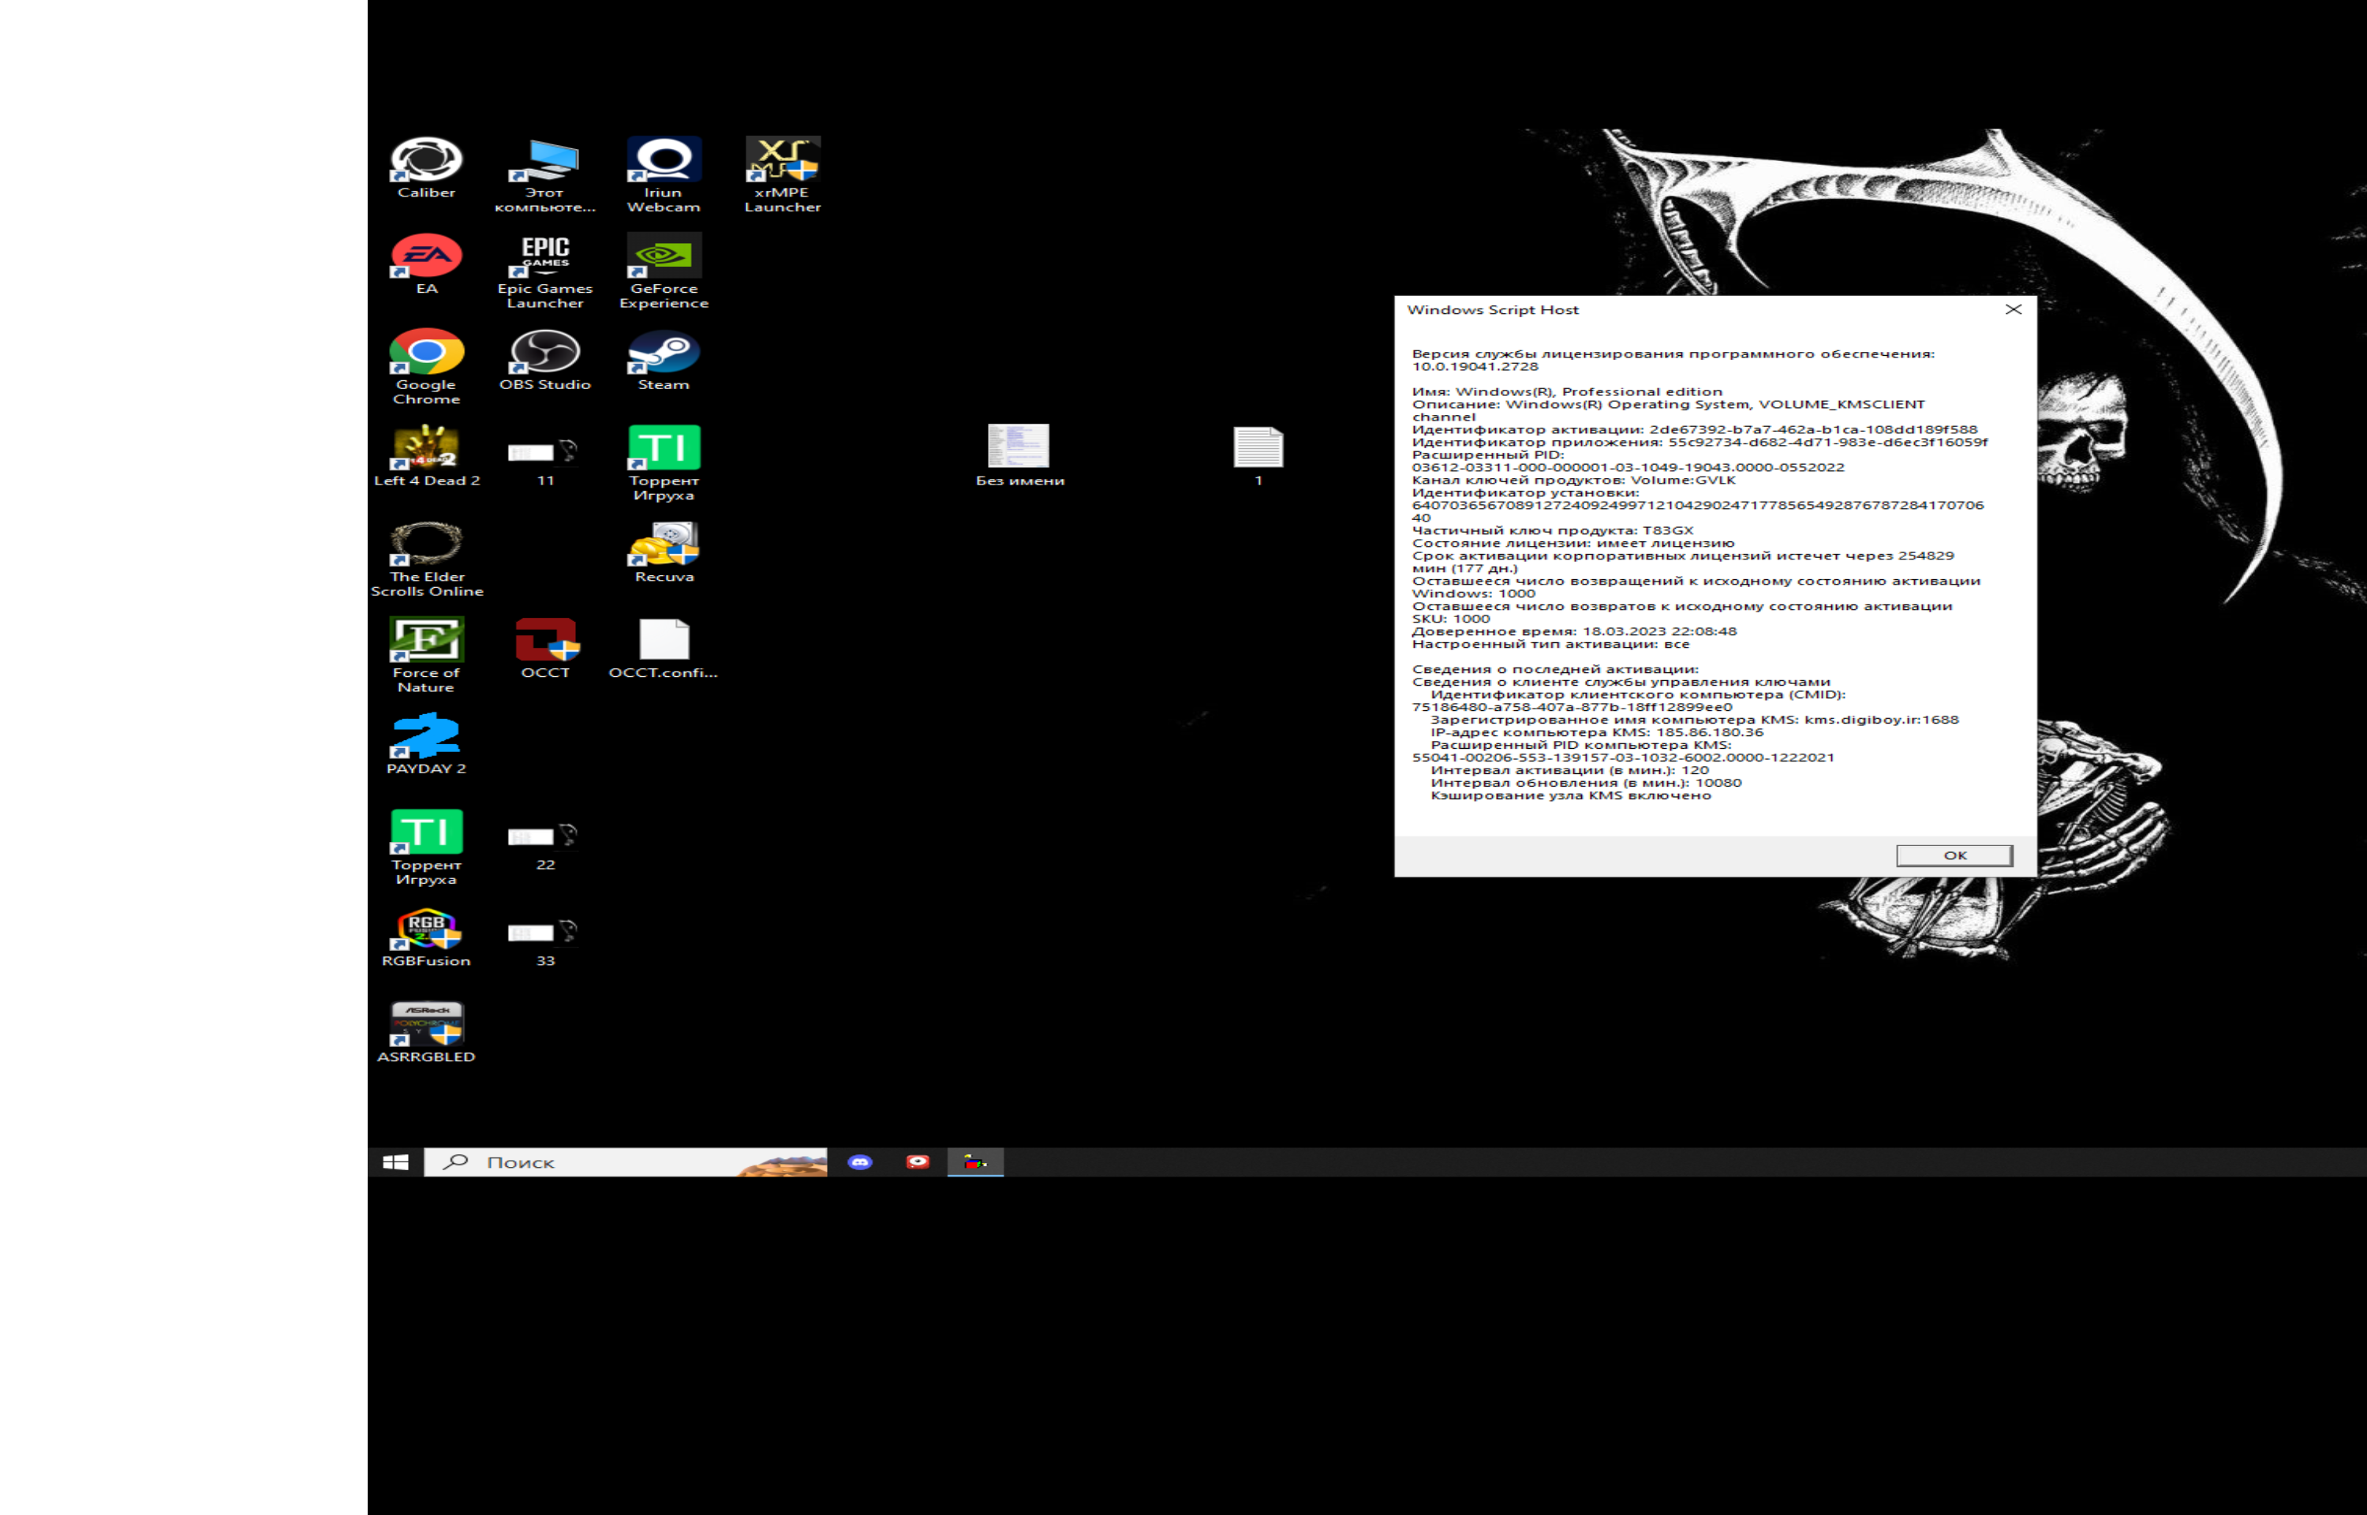Click 'Состояние лицензии: имеет лицензию'
The width and height of the screenshot is (2367, 1515).
pos(1573,543)
